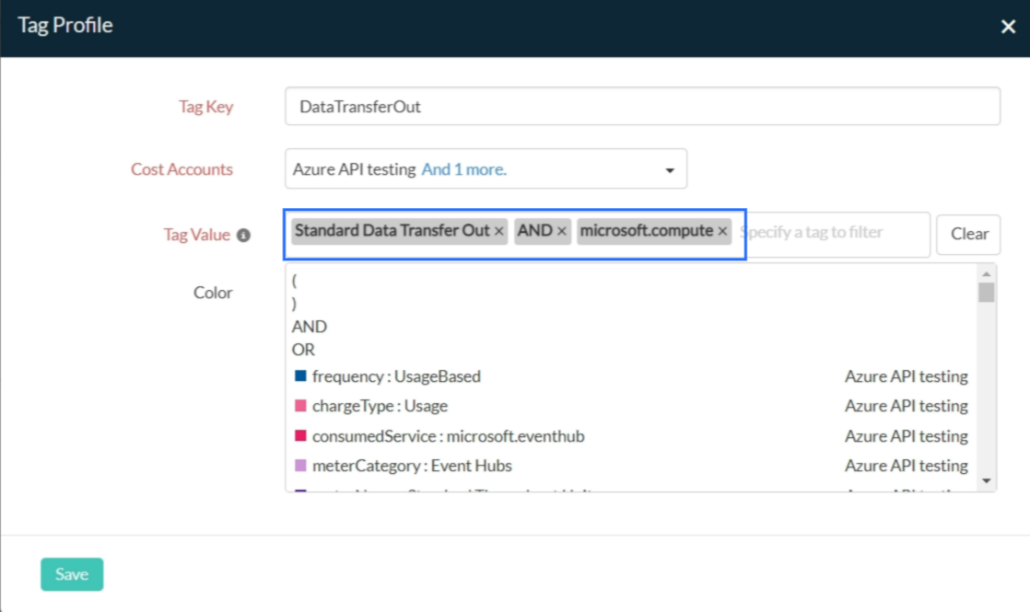
Task: Save the tag profile
Action: (x=72, y=574)
